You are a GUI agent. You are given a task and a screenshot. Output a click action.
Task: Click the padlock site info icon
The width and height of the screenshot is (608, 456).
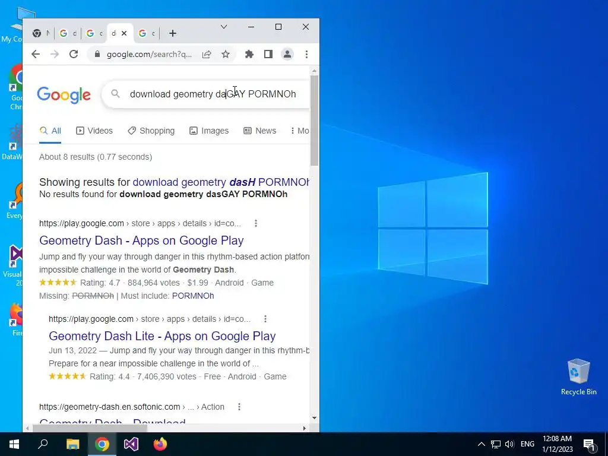98,54
